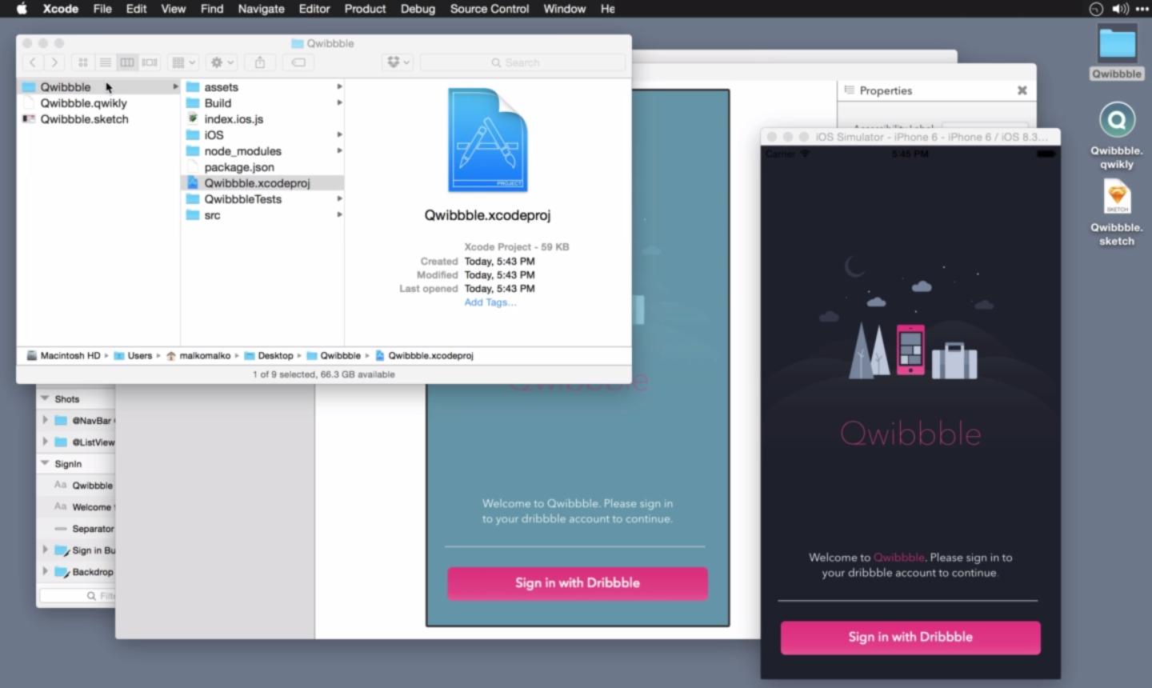Open the Xcode menu
Image resolution: width=1152 pixels, height=688 pixels.
(61, 9)
